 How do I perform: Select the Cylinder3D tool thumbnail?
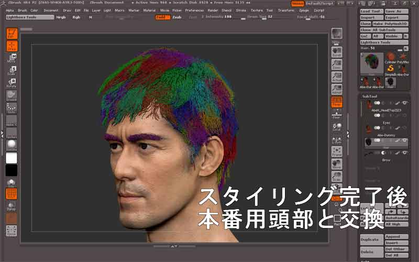pos(390,58)
